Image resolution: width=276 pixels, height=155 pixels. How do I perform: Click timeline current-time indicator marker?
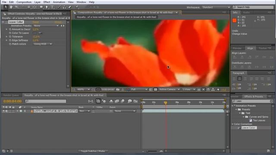(166, 102)
